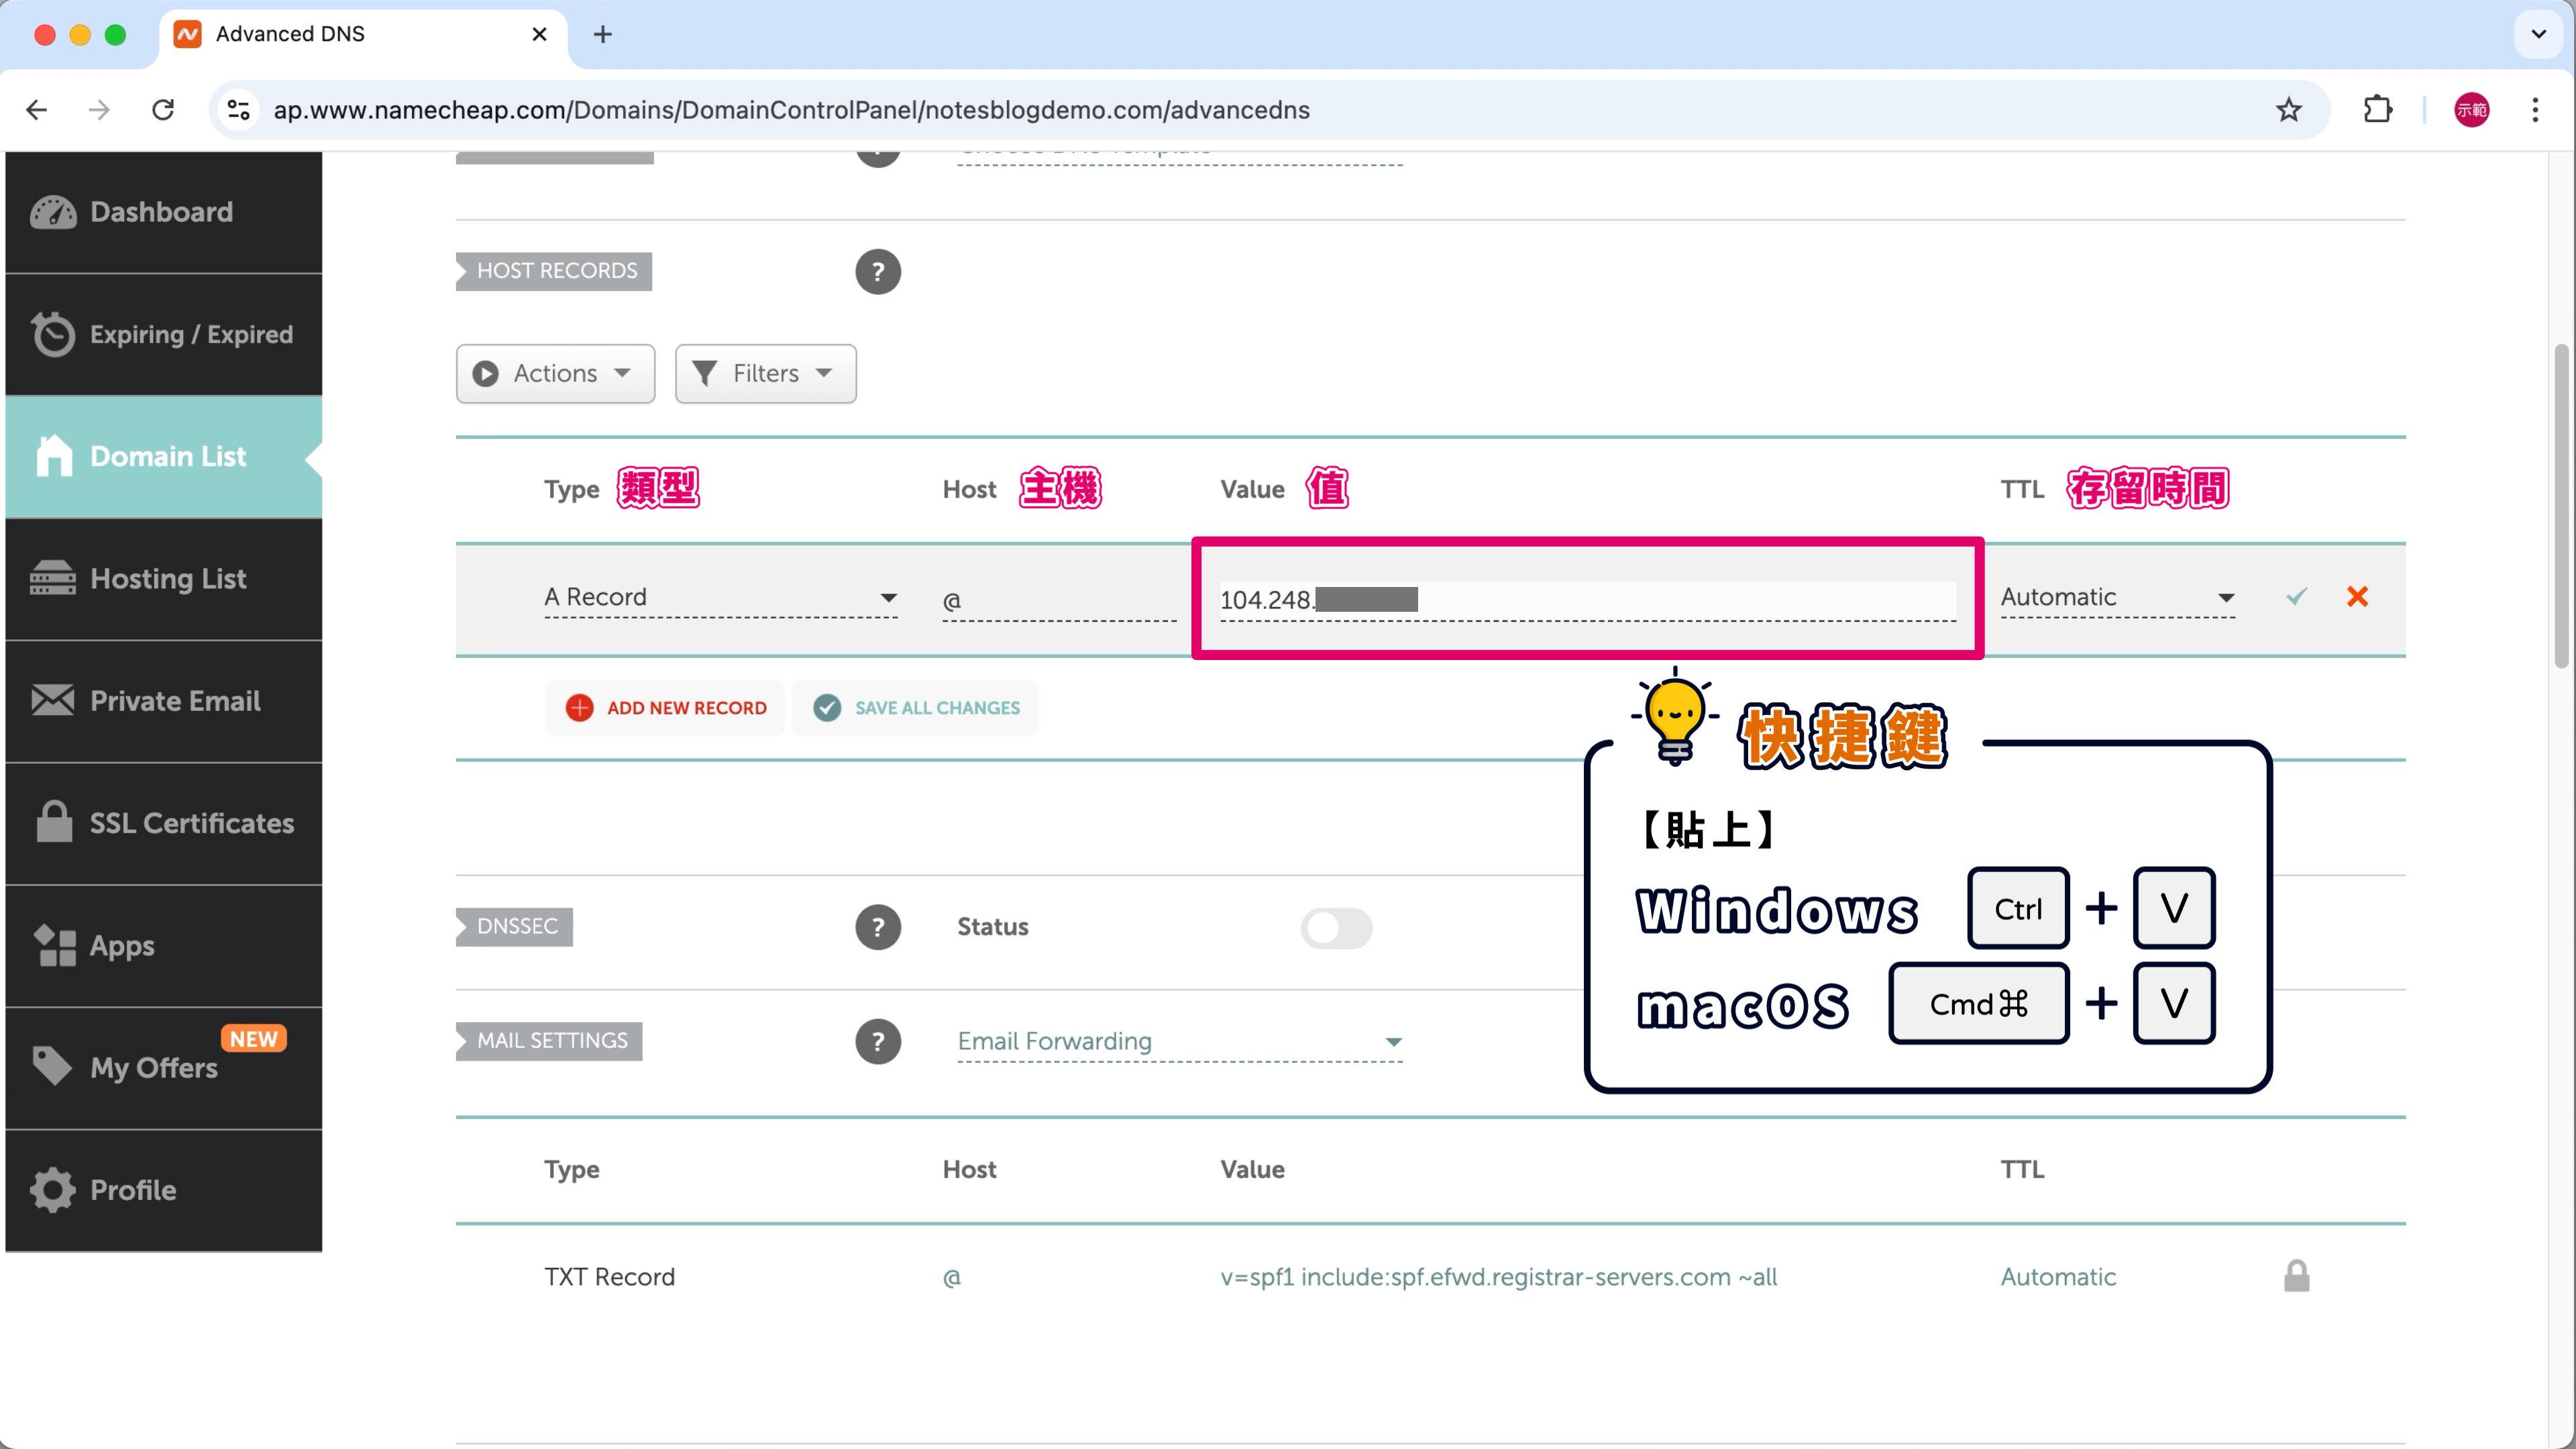Click ADD NEW RECORD button
Screen dimensions: 2576x1449
click(665, 708)
